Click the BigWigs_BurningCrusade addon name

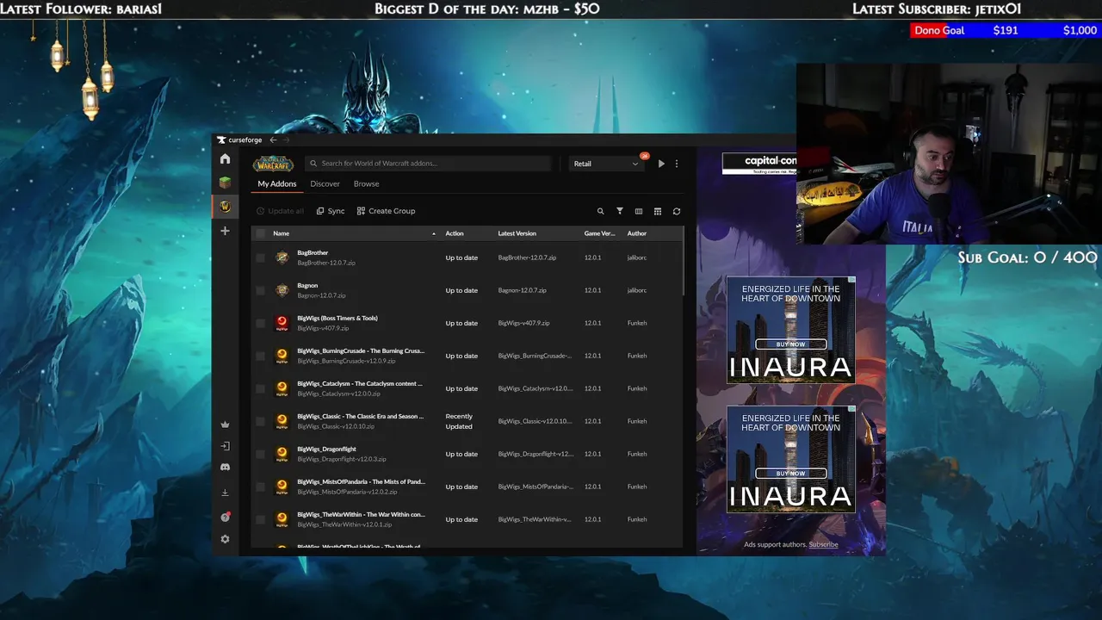[x=361, y=350]
